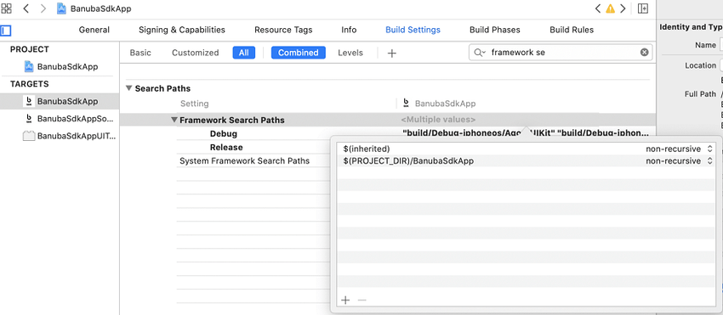Click the search field containing 'framework se'
The width and height of the screenshot is (723, 315).
pyautogui.click(x=561, y=53)
